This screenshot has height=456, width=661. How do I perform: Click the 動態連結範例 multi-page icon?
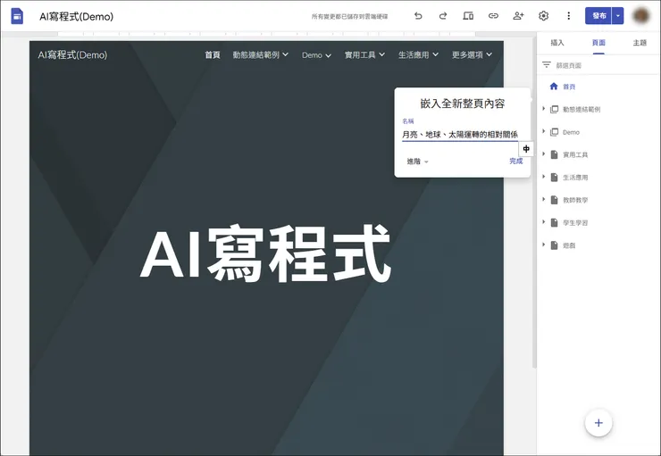click(554, 110)
